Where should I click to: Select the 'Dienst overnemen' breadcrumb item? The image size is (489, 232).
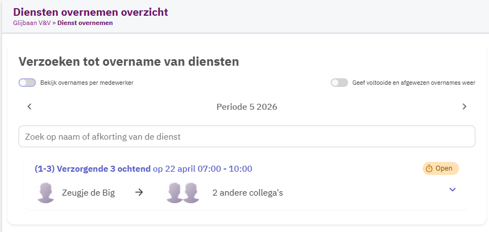click(85, 23)
